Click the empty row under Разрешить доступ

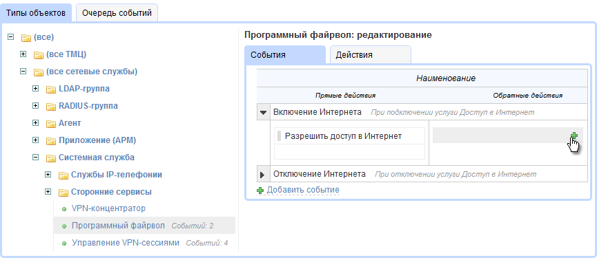349,151
